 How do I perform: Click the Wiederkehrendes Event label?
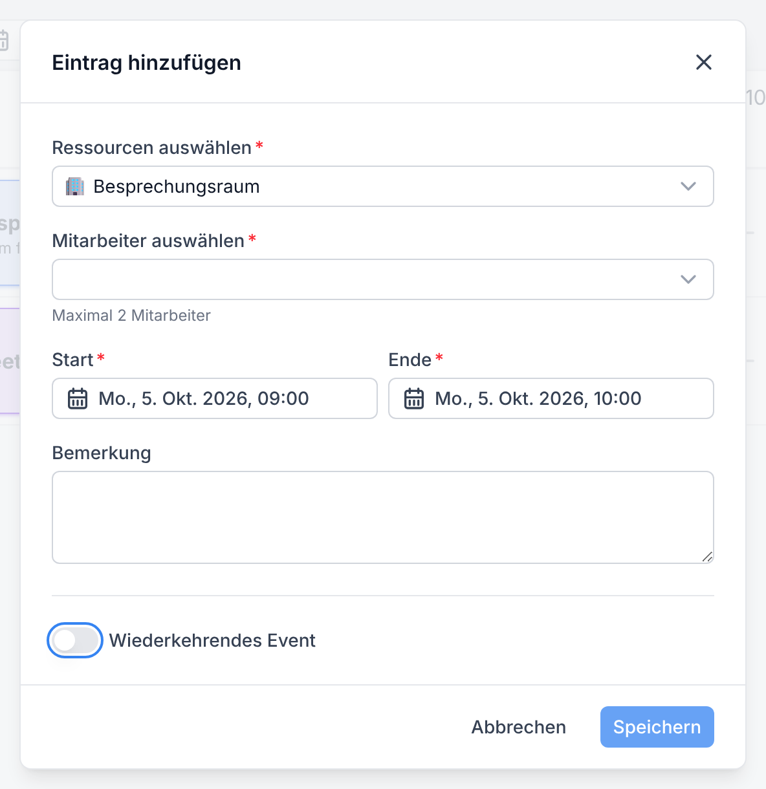pyautogui.click(x=212, y=640)
